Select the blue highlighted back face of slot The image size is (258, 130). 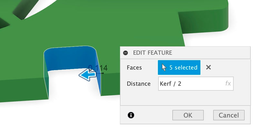click(69, 58)
